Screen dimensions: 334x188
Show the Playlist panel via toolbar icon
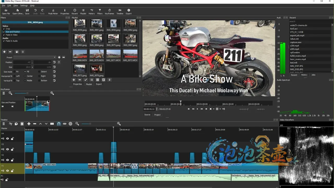[83, 12]
